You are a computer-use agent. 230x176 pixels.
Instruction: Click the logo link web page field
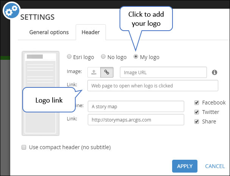pyautogui.click(x=152, y=86)
